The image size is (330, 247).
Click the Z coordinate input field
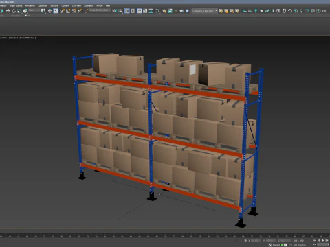pyautogui.click(x=286, y=241)
